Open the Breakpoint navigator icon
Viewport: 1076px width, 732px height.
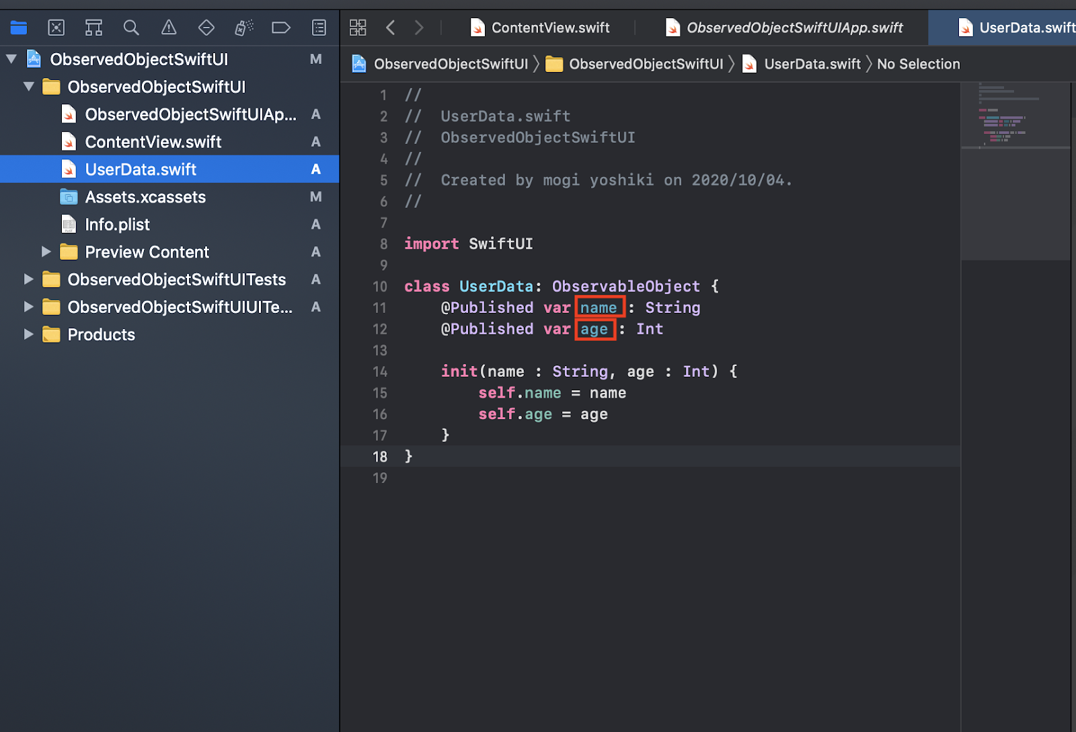click(x=281, y=28)
